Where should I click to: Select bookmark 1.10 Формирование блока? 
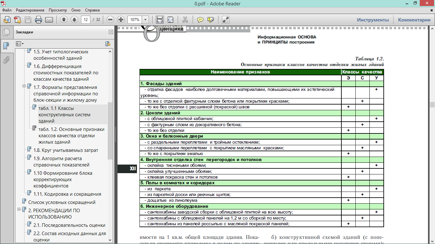(63, 180)
